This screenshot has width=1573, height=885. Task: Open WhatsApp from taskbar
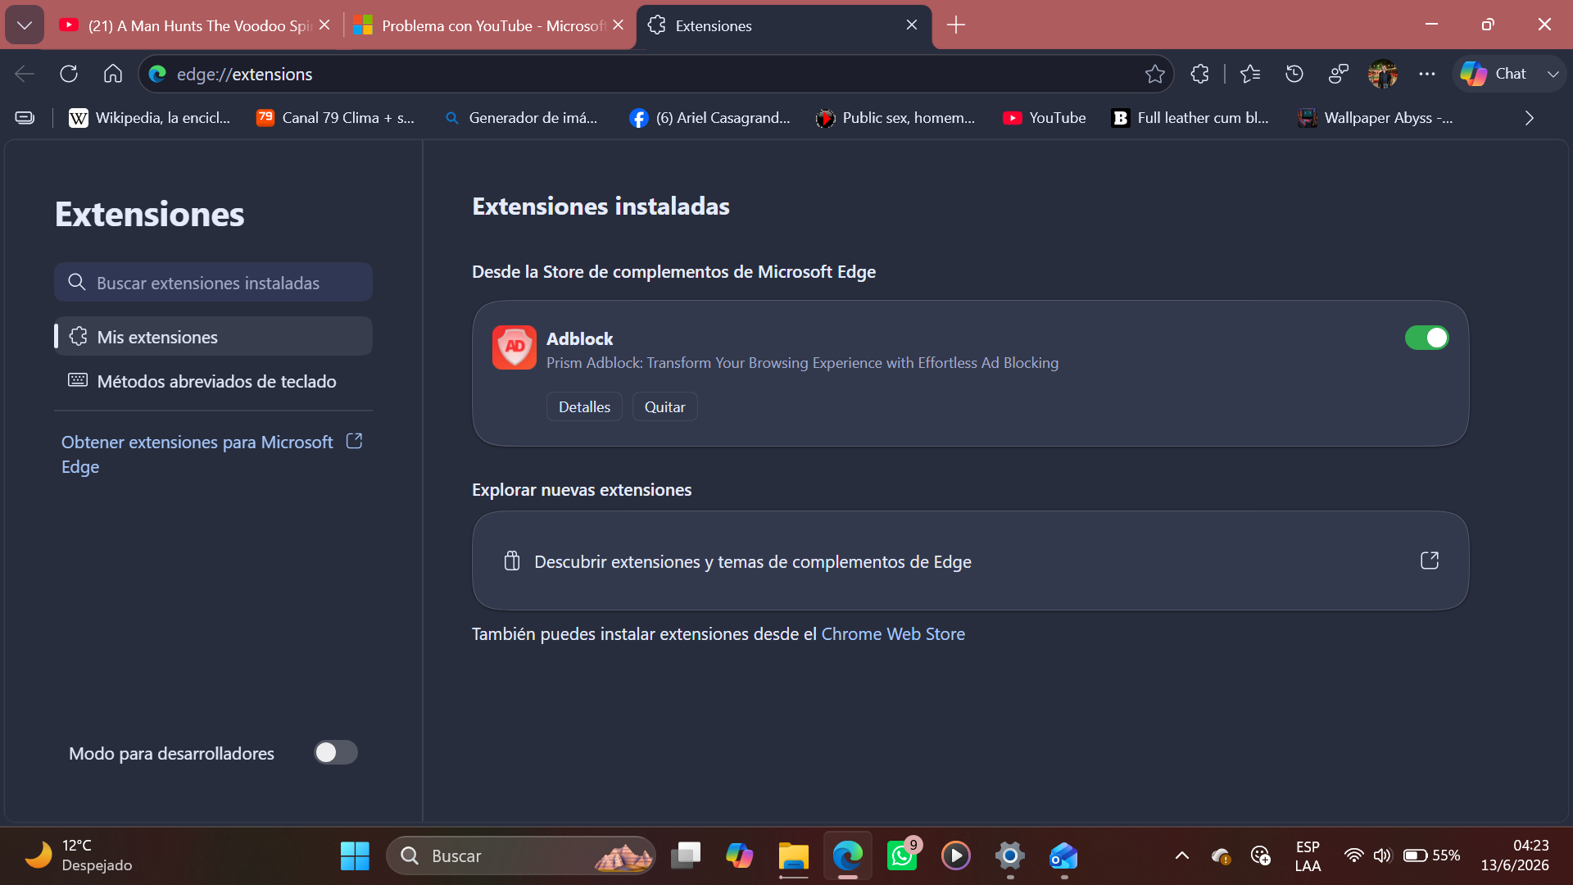click(902, 856)
